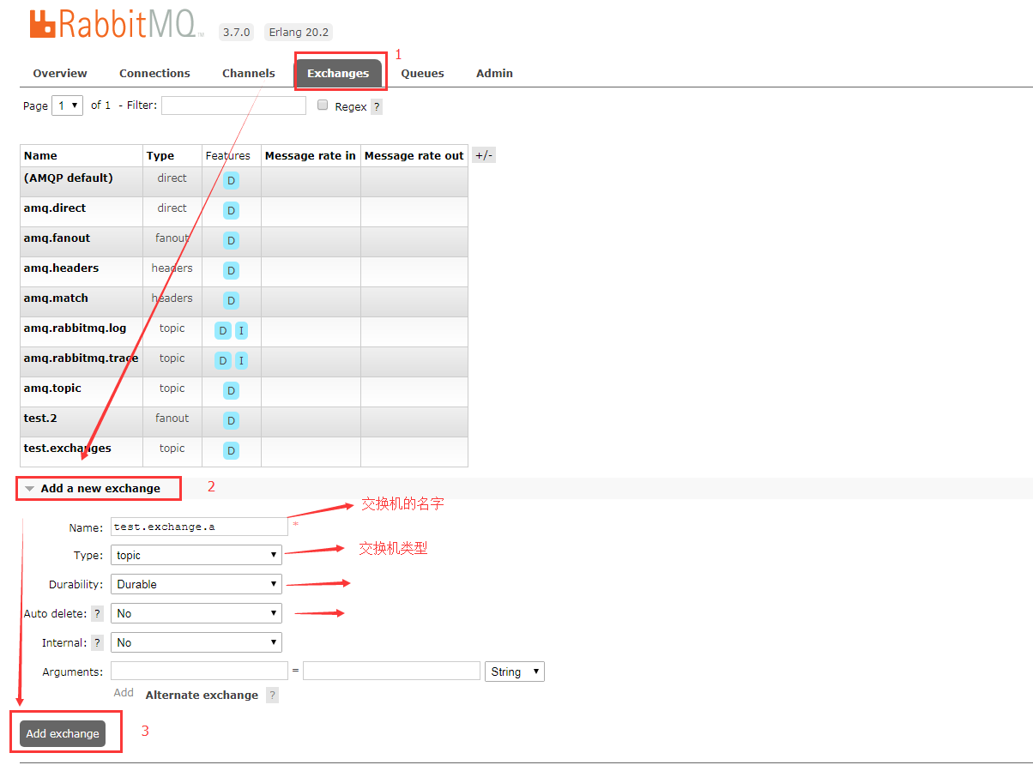Click the D badge for amq.headers
The width and height of the screenshot is (1033, 765).
(231, 271)
